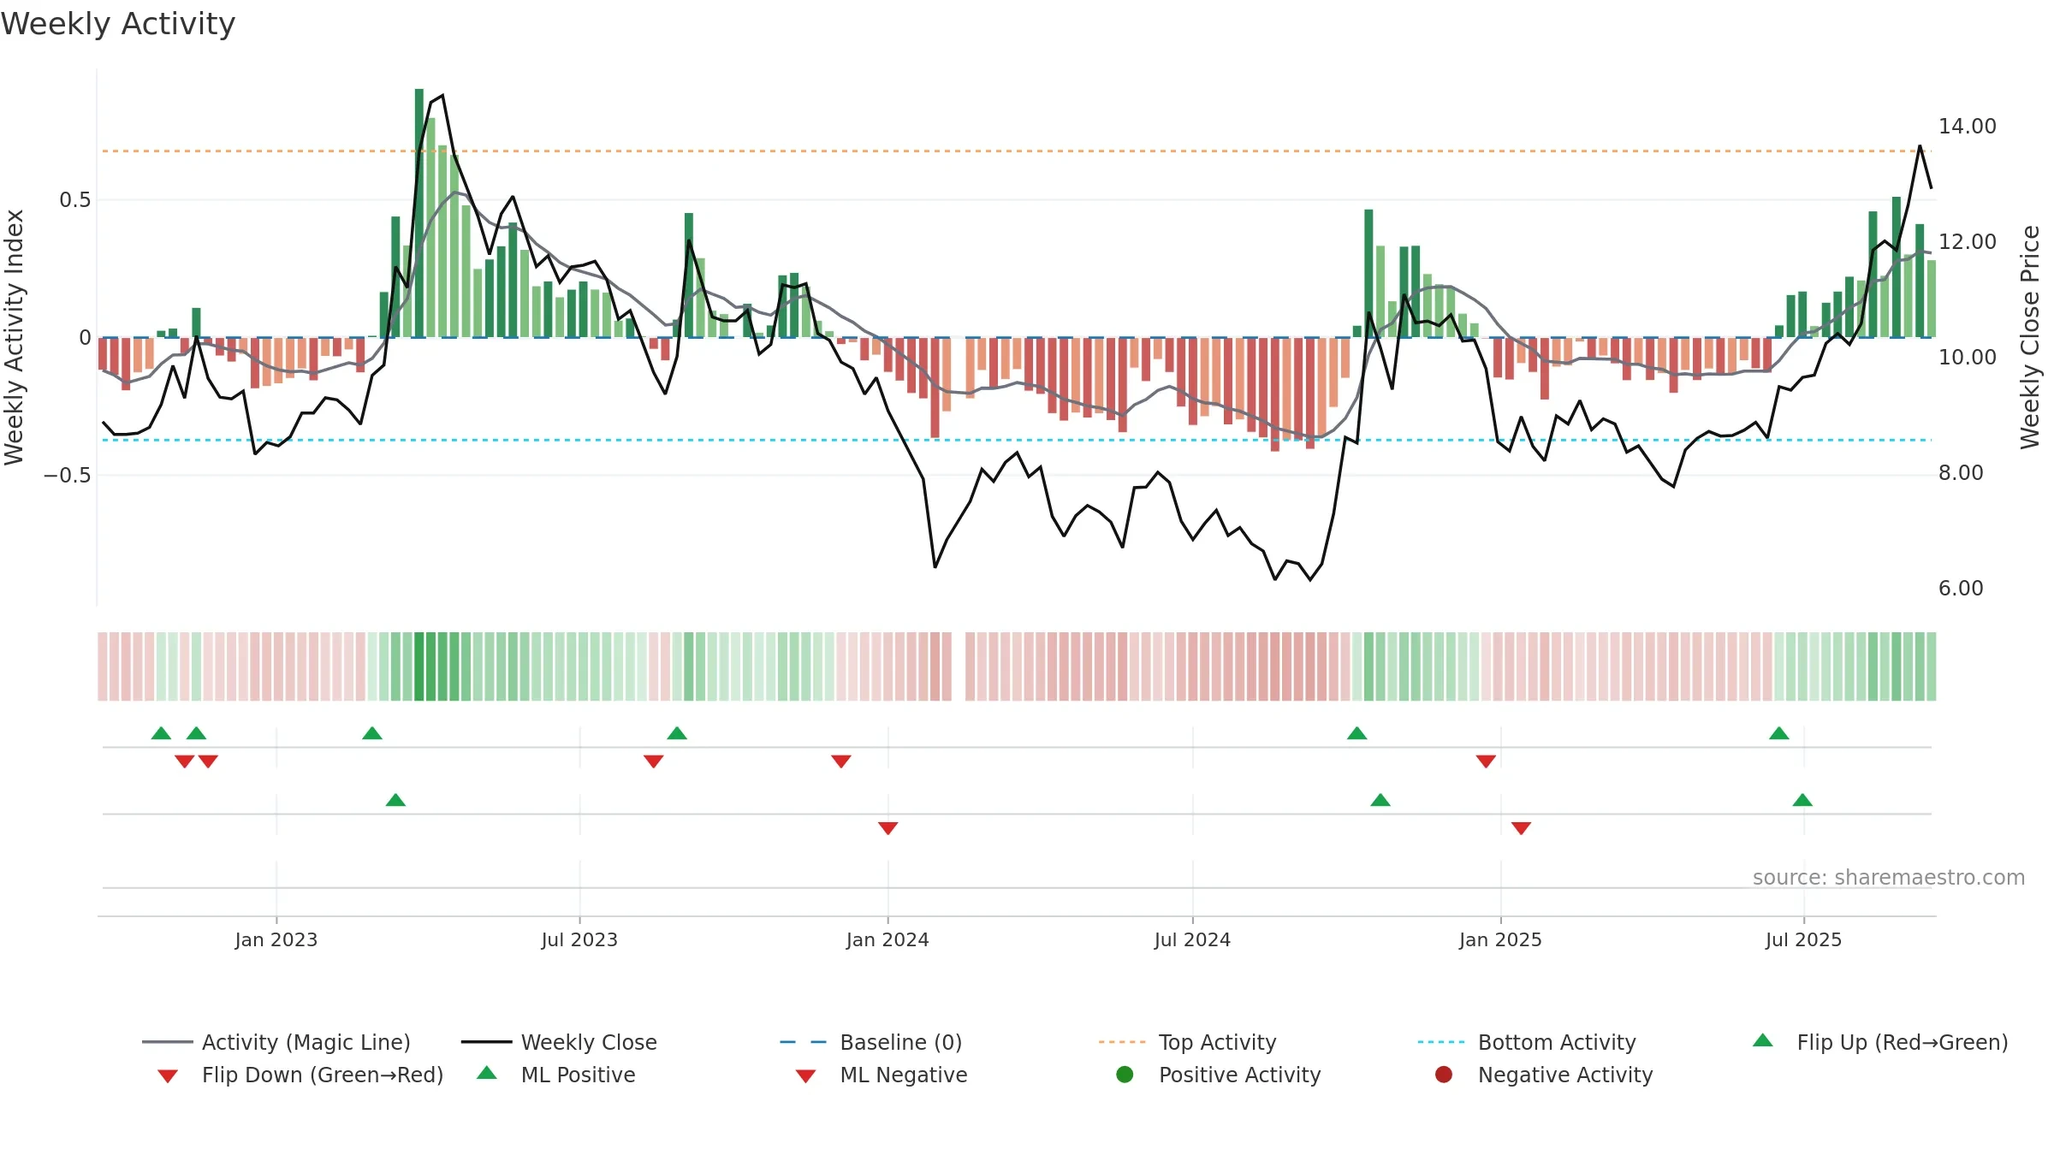Screen dimensions: 2054x1155
Task: Toggle the ML Positive legend entry
Action: (x=556, y=1075)
